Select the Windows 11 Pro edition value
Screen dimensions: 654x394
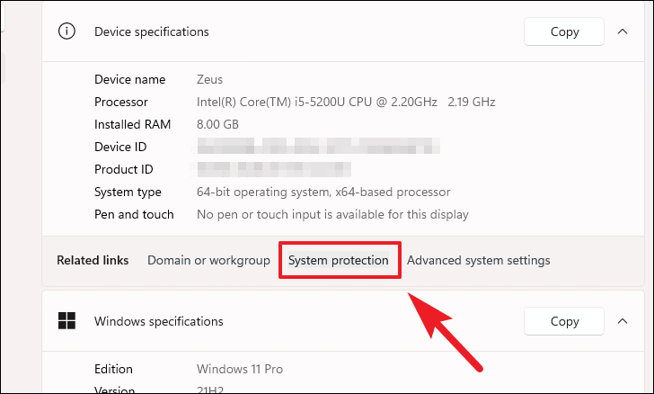click(240, 369)
